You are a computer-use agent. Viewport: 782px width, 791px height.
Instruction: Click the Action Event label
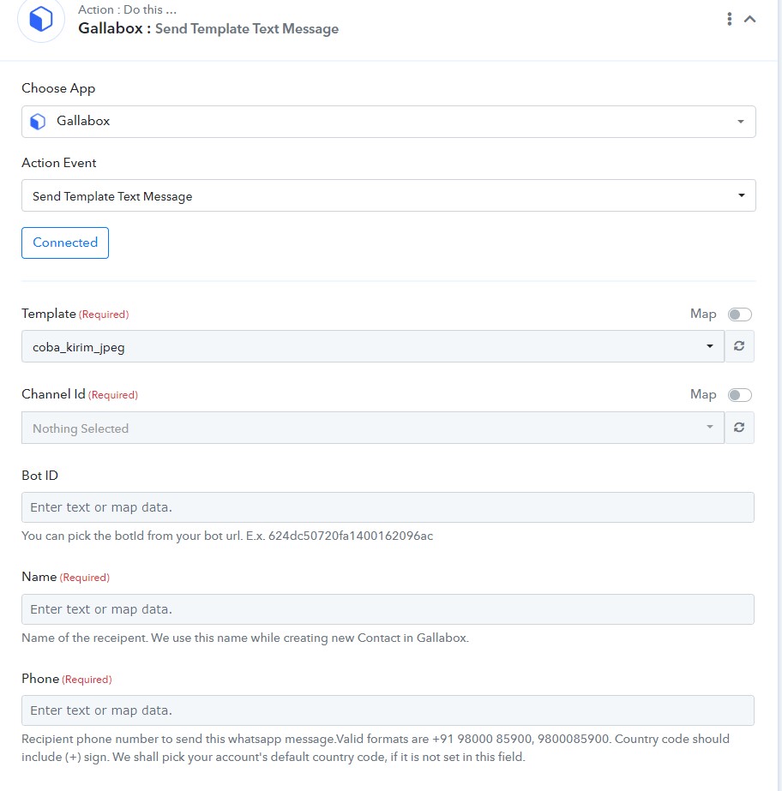[x=59, y=163]
